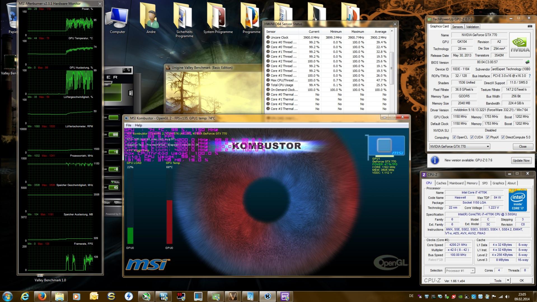537x302 pixels.
Task: Click the Afterburner info button
Action: (130, 93)
